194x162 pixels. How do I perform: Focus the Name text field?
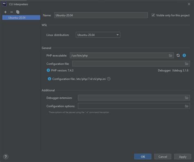click(101, 15)
